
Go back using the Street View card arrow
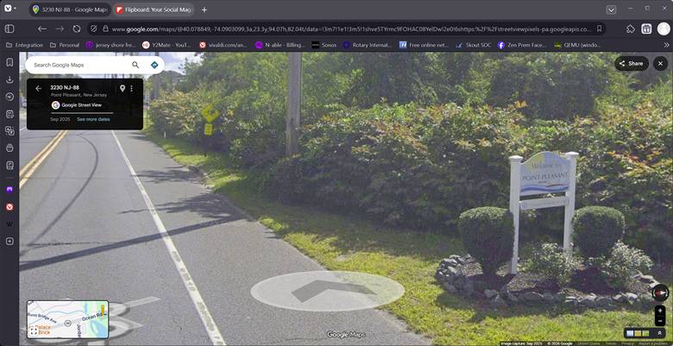[38, 88]
